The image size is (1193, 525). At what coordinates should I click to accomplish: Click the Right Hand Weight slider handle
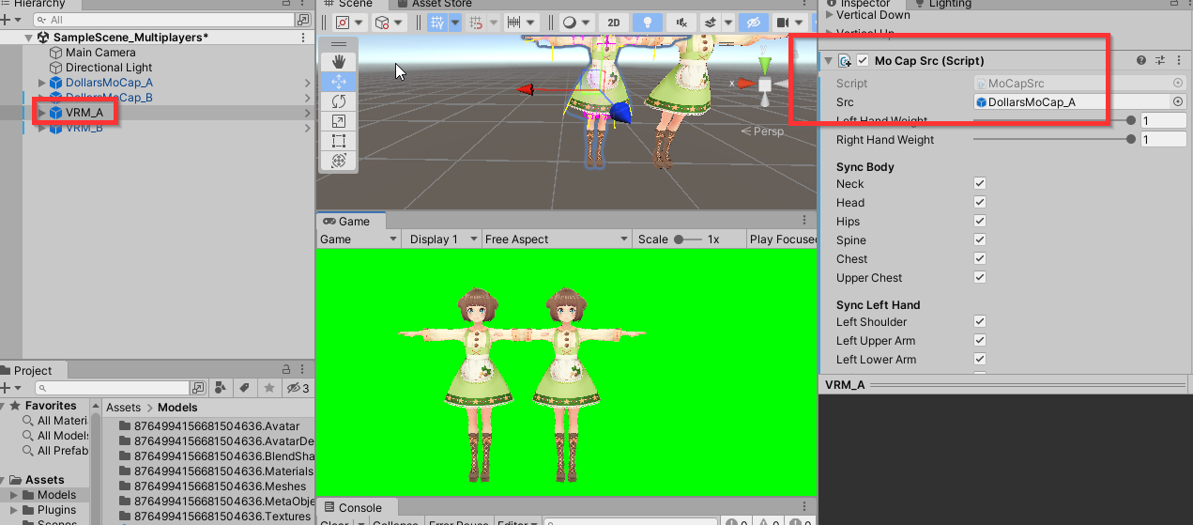(1131, 140)
